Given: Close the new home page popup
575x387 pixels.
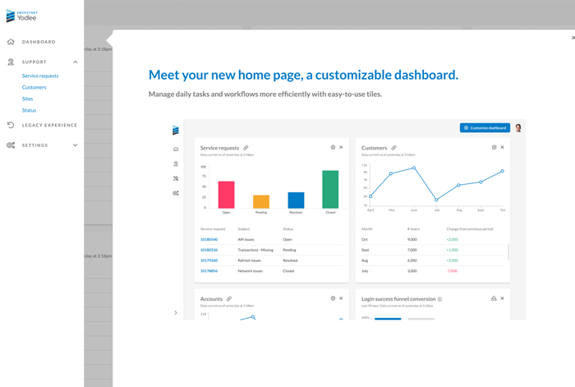Looking at the screenshot, I should (x=573, y=38).
